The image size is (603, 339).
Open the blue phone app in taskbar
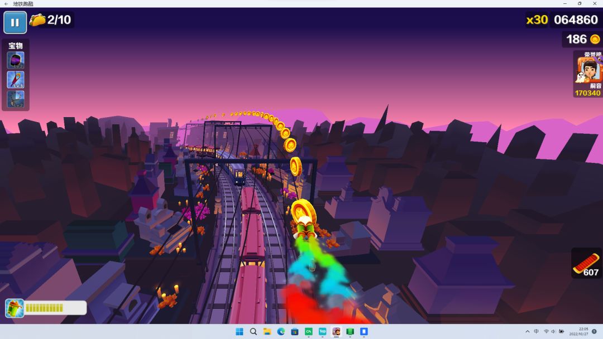point(364,331)
